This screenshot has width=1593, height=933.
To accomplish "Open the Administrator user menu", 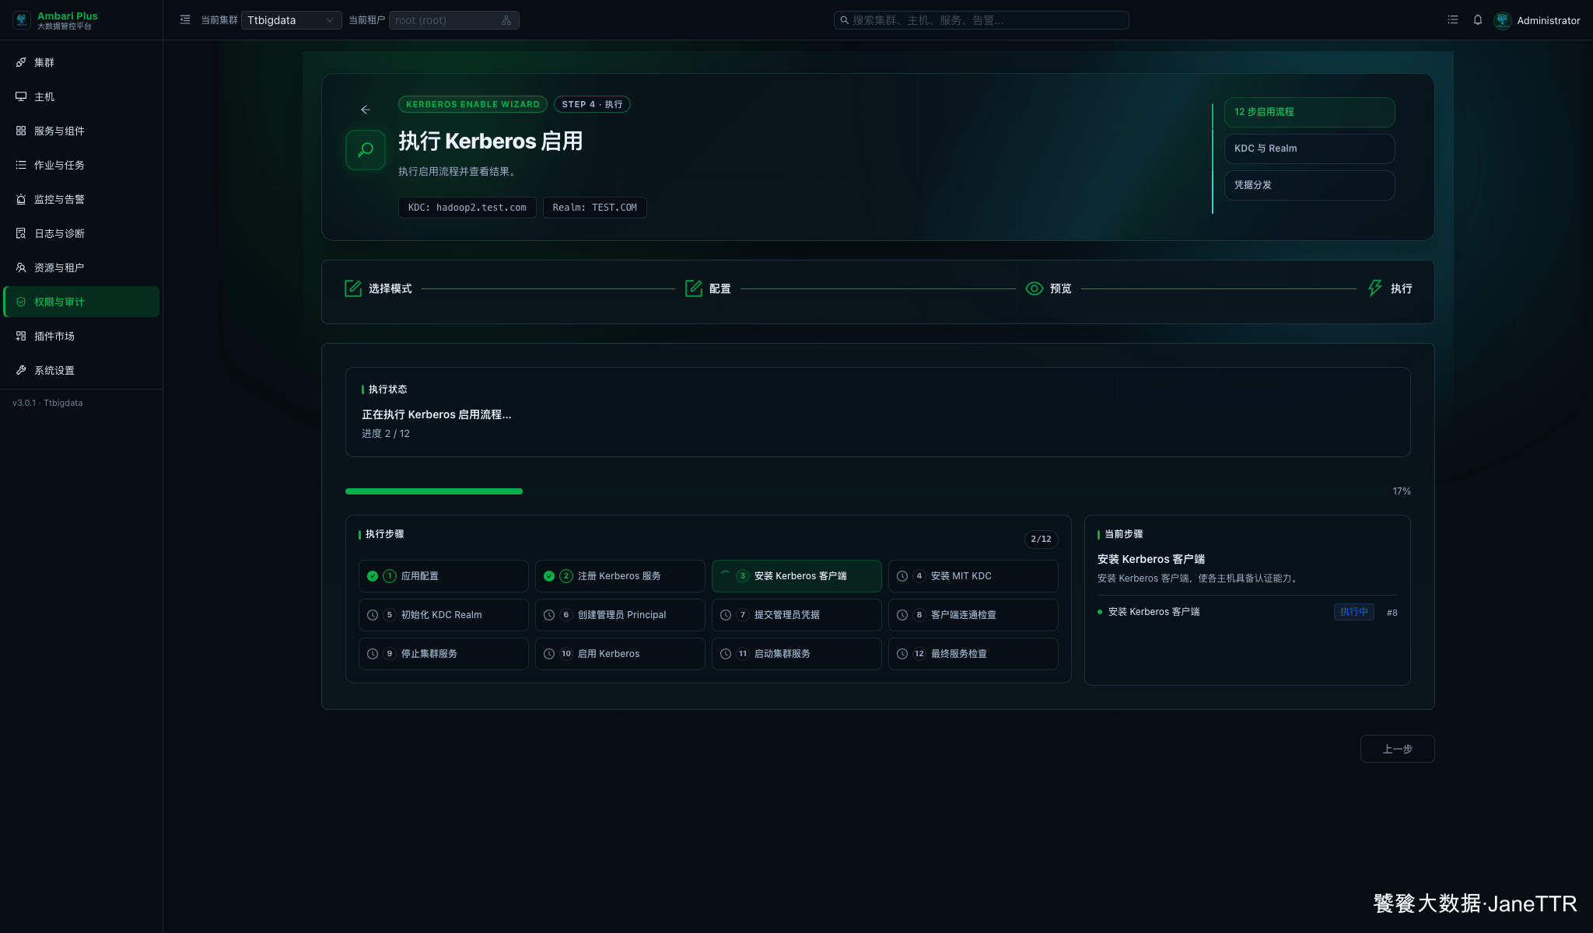I will click(1548, 21).
